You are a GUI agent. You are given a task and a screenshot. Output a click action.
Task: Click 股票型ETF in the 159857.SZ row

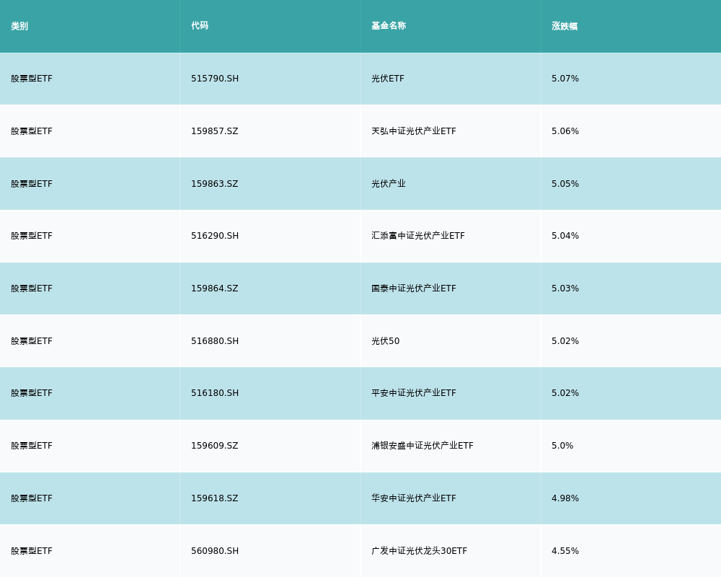tap(32, 131)
